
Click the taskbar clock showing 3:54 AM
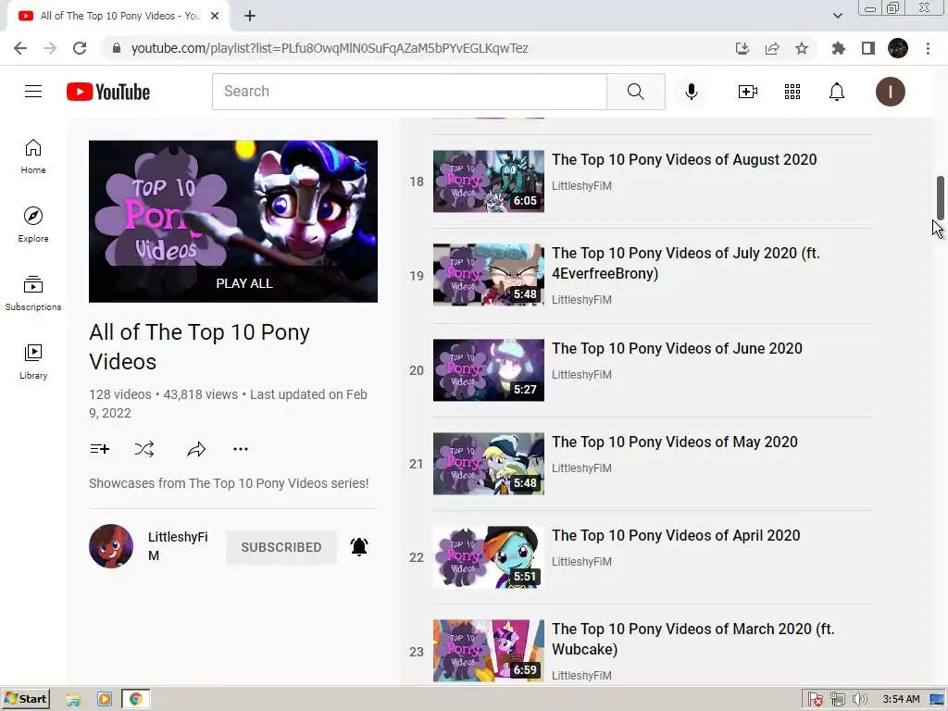(901, 700)
